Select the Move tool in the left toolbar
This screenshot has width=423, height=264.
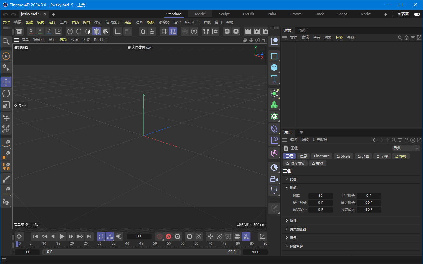click(x=6, y=82)
